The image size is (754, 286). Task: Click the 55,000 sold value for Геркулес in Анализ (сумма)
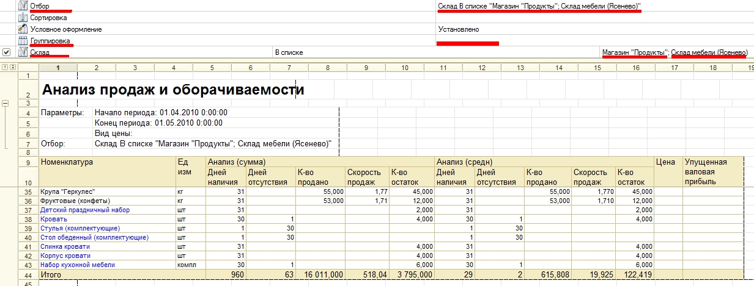click(333, 191)
